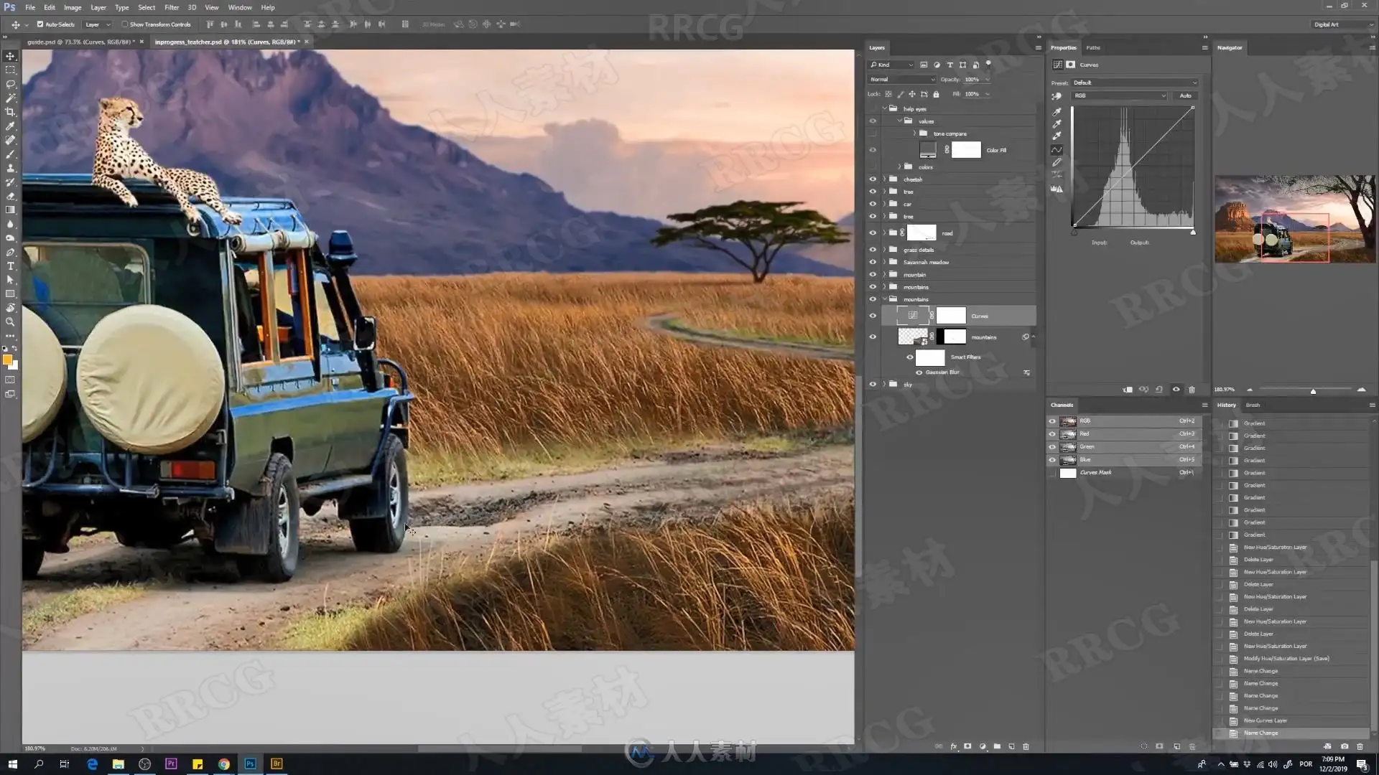Enable the Auto-Select checkbox
1379x775 pixels.
[x=40, y=24]
